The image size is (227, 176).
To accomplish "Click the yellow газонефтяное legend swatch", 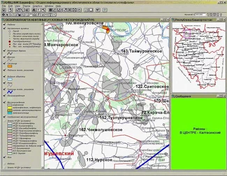I will pos(10,108).
